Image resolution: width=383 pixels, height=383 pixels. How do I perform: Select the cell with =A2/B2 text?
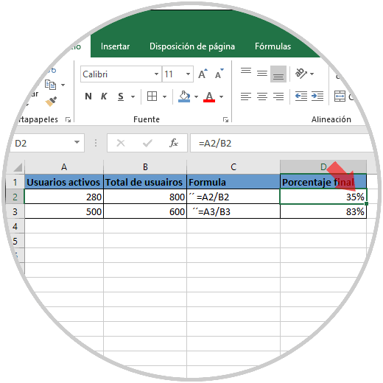[x=233, y=197]
